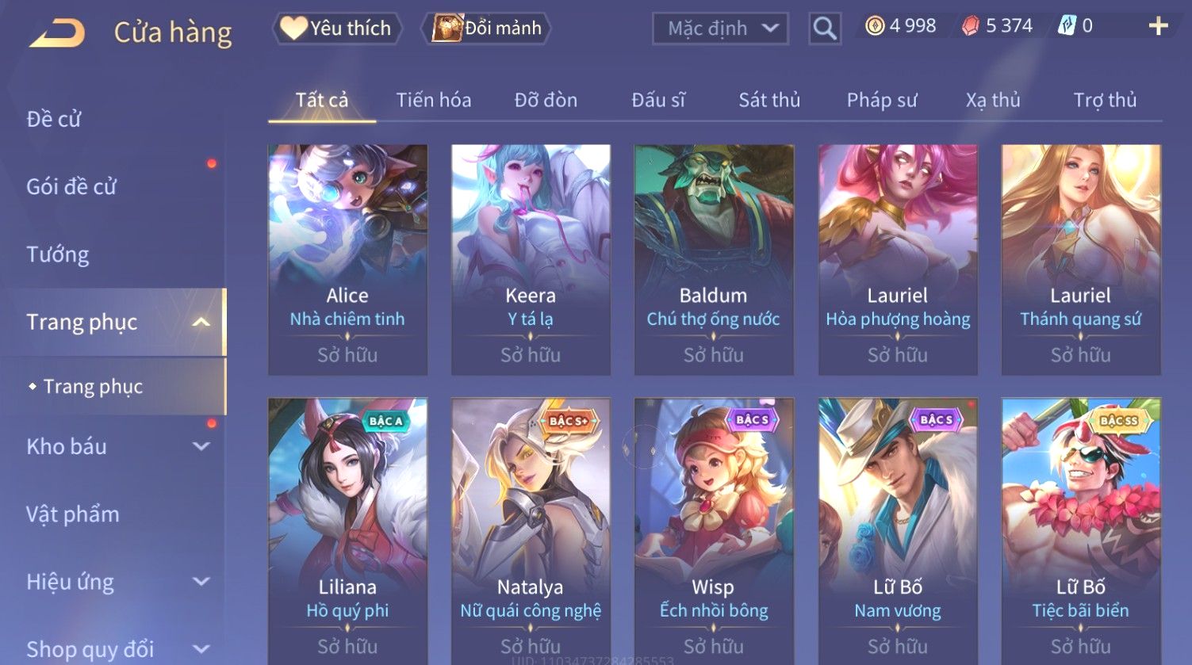
Task: Collapse the Trang phục sidebar section
Action: [x=201, y=323]
